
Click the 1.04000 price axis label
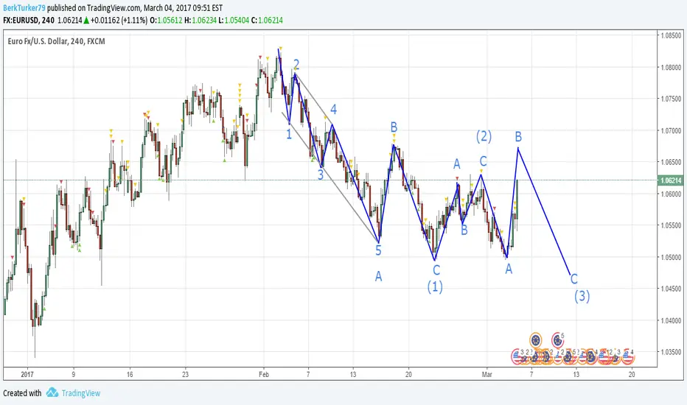671,320
